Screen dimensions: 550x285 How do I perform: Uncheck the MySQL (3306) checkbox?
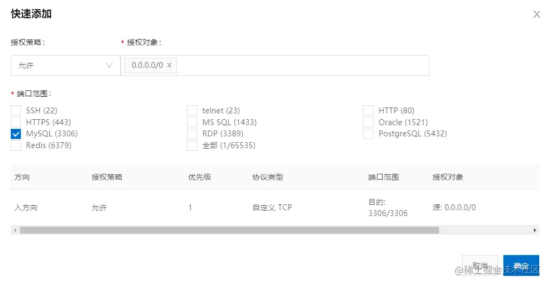16,134
